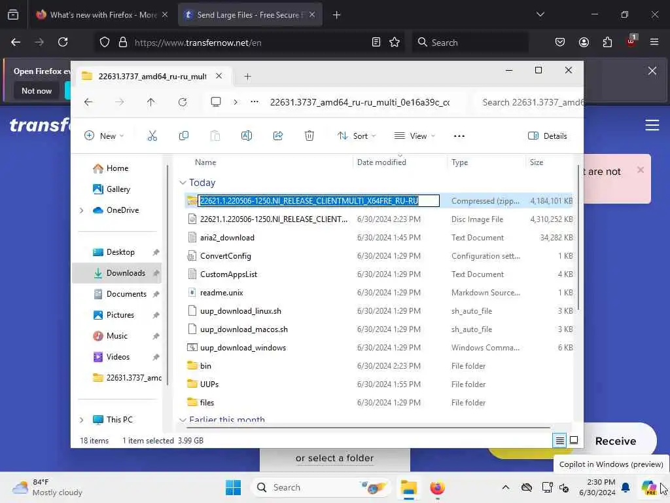Screen dimensions: 670x503
Task: Click or select a folder link
Action: pyautogui.click(x=334, y=458)
